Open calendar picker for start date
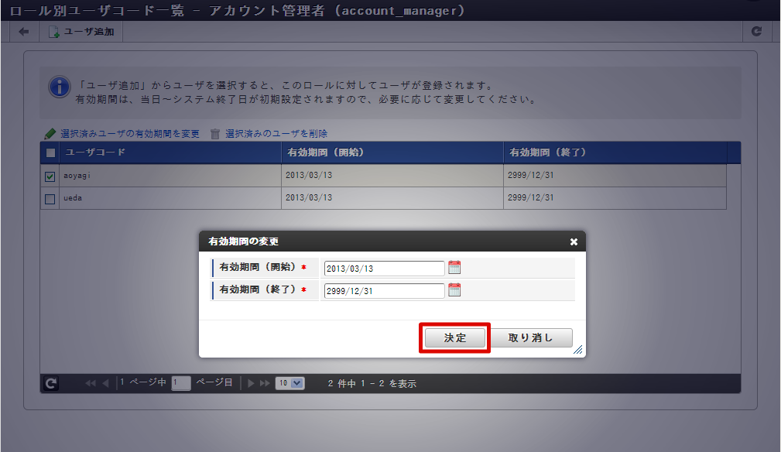This screenshot has height=452, width=781. click(454, 267)
